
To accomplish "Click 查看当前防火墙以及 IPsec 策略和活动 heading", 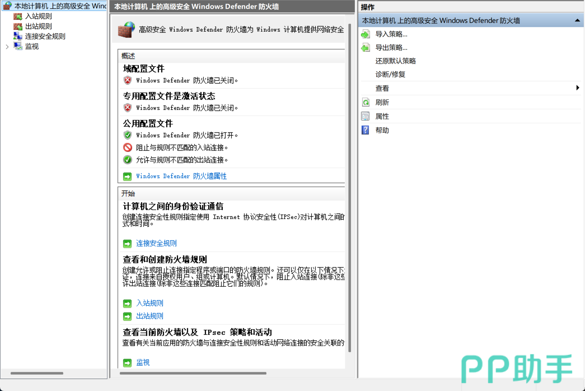I will click(x=197, y=332).
